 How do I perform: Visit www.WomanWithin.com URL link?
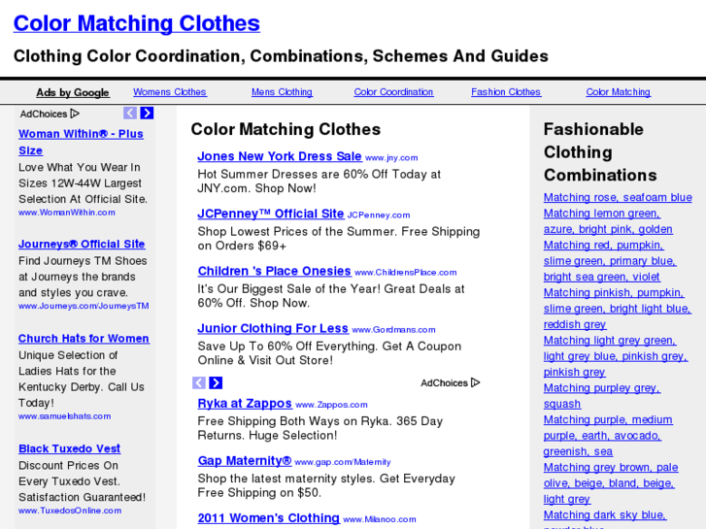67,213
